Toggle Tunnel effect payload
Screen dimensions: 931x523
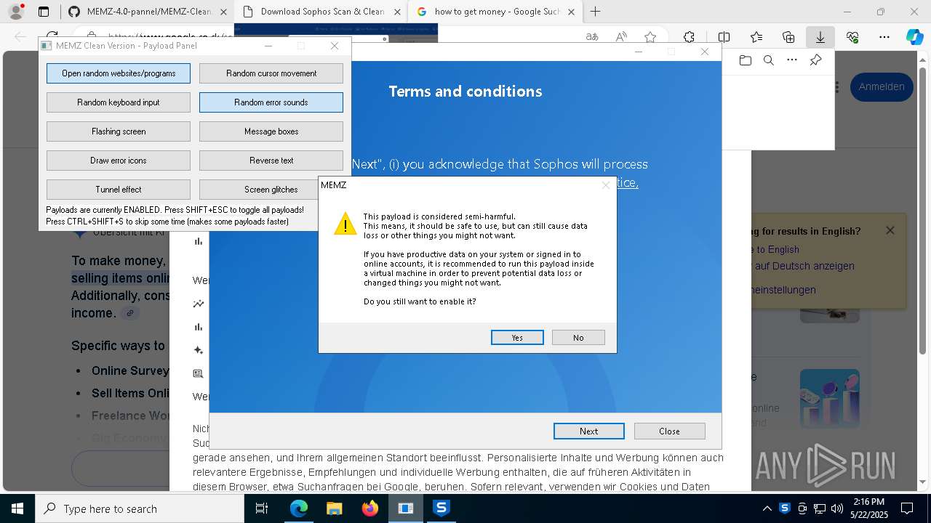119,190
